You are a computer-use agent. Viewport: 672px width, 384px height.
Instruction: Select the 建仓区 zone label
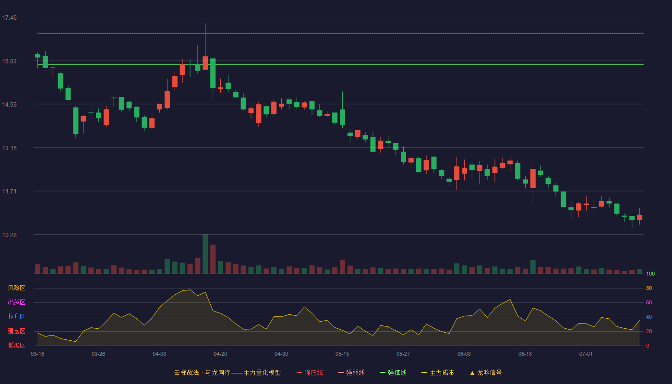pyautogui.click(x=16, y=331)
